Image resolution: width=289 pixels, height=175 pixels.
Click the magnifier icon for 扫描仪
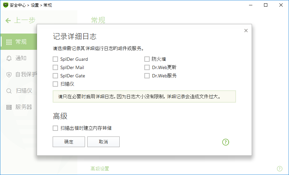coord(9,91)
